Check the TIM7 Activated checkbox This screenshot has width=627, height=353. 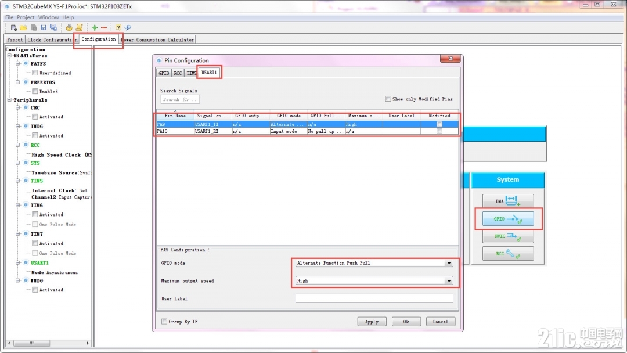pyautogui.click(x=35, y=243)
